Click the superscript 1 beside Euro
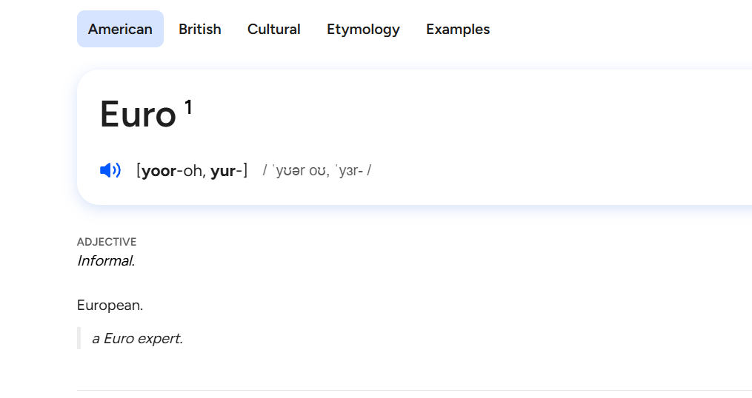The width and height of the screenshot is (752, 398). 188,108
